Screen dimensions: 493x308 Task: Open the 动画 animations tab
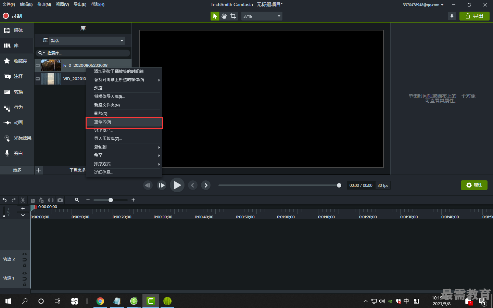17,123
